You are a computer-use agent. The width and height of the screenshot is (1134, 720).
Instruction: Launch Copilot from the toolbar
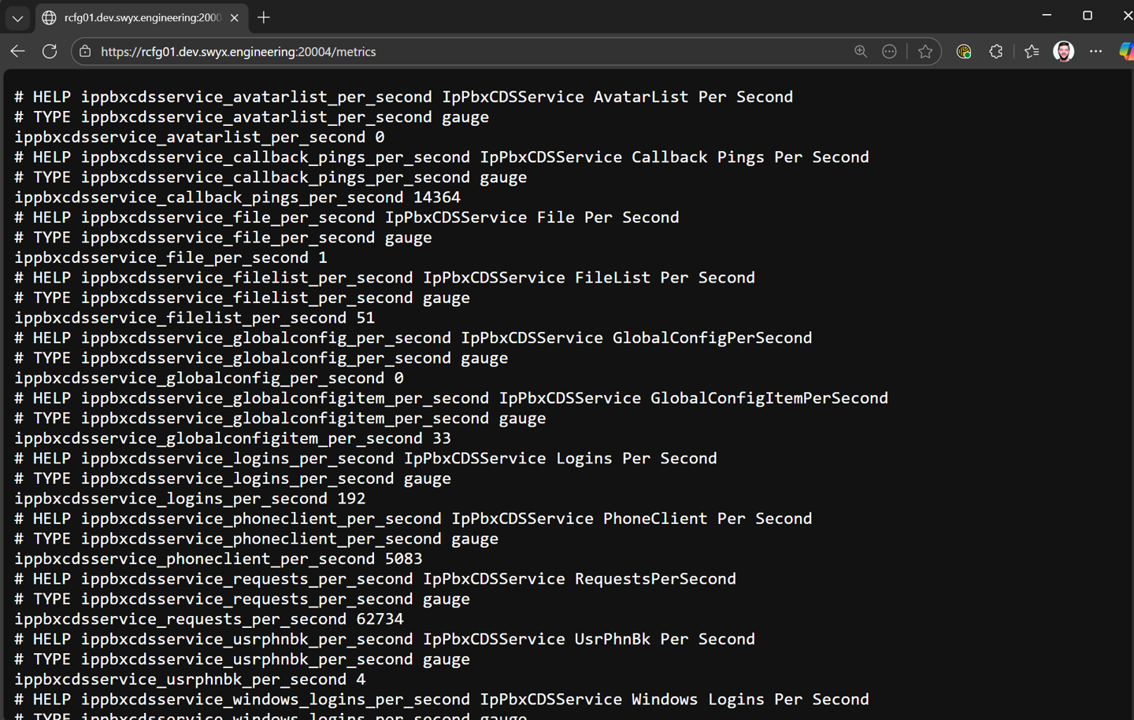click(1126, 52)
